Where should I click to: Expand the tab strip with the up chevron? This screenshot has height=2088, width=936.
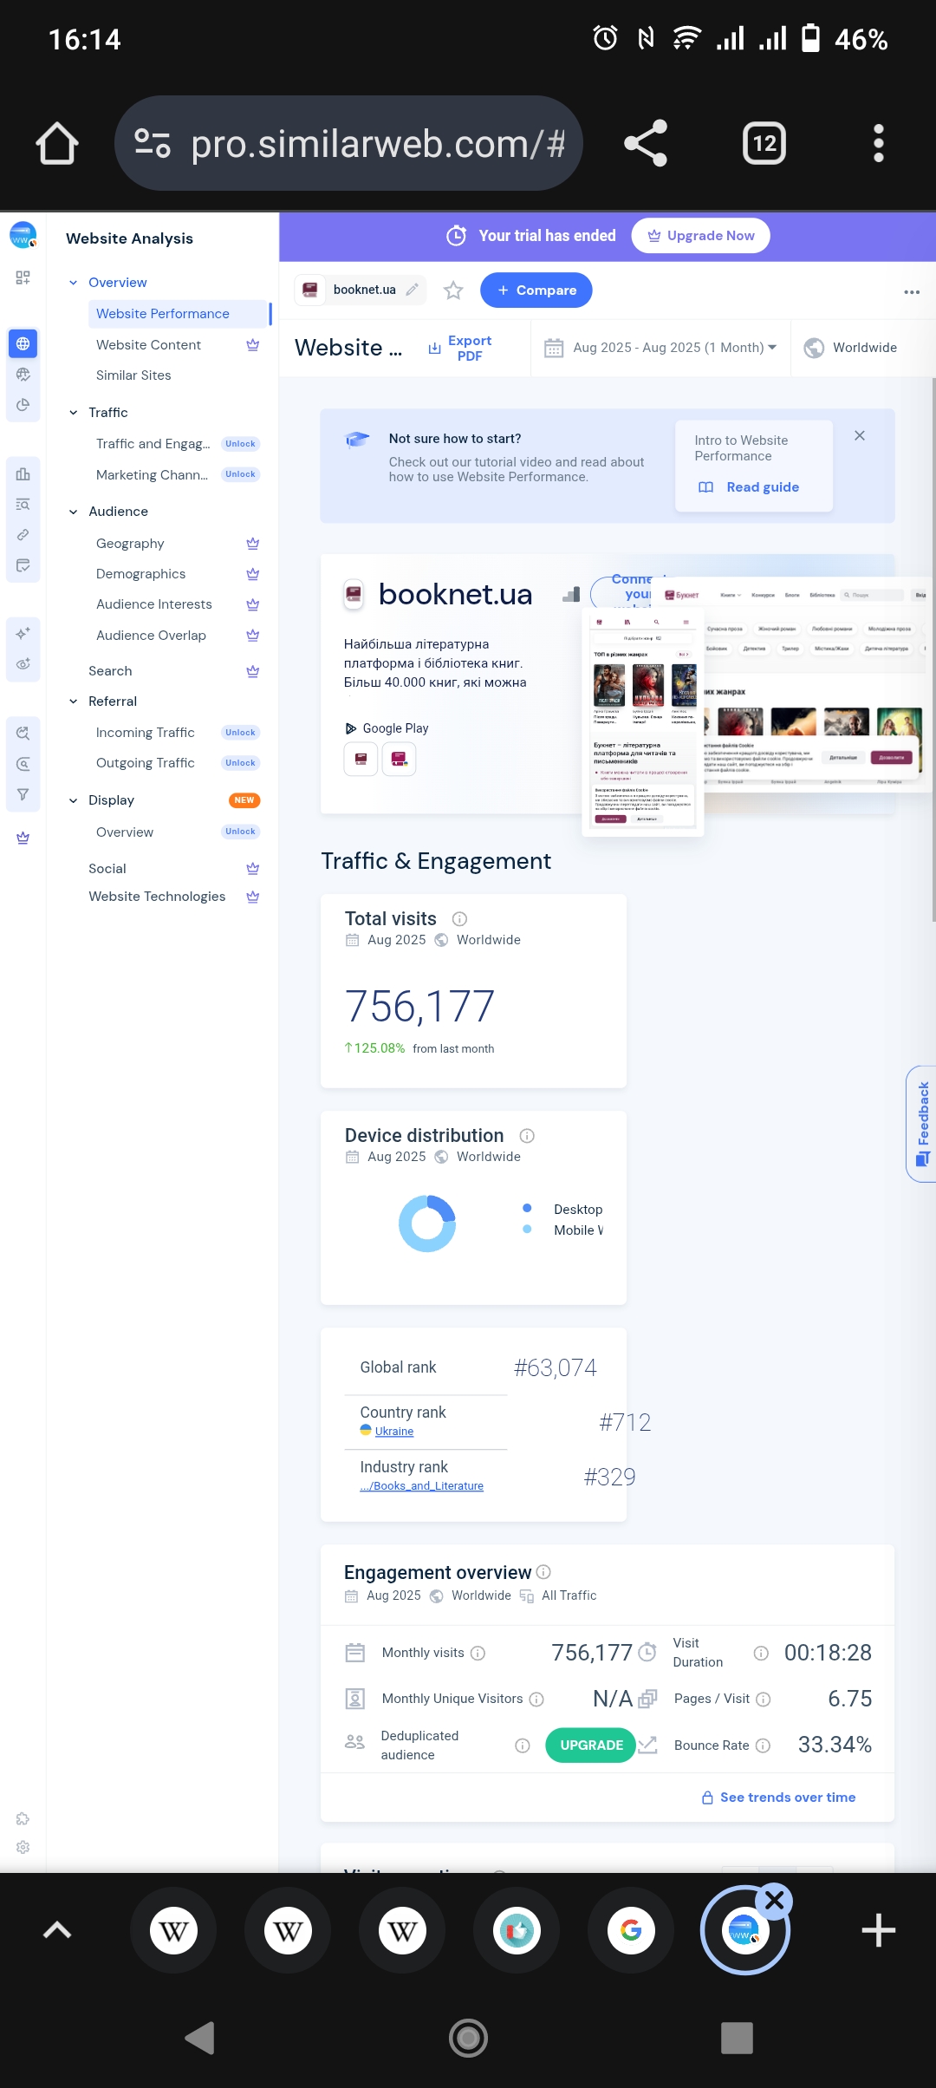pyautogui.click(x=57, y=1930)
